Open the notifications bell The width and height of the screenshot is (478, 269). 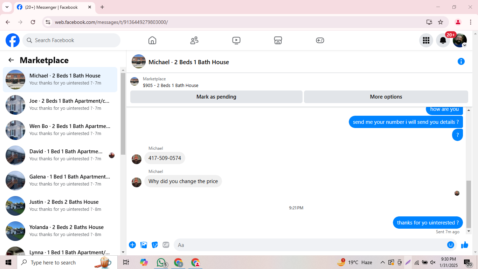tap(443, 40)
